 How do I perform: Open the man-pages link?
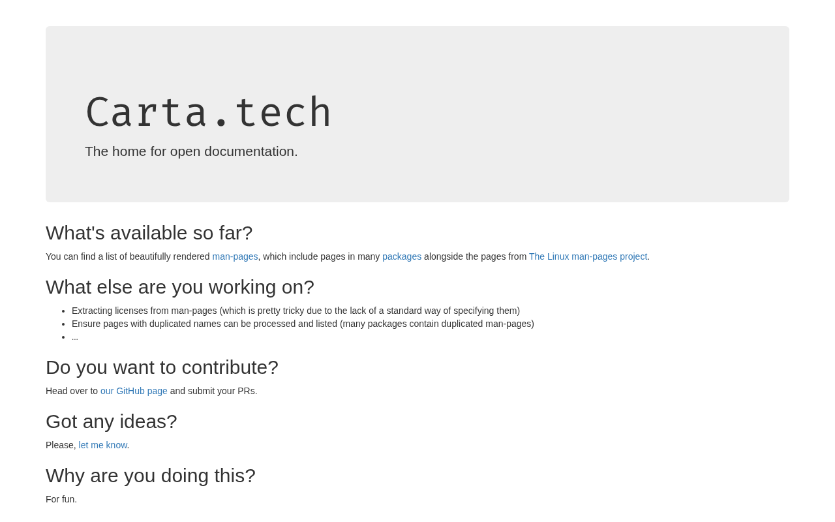[235, 256]
